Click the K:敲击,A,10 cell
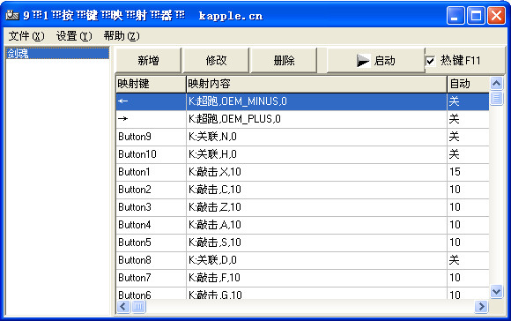The image size is (511, 321). 316,225
